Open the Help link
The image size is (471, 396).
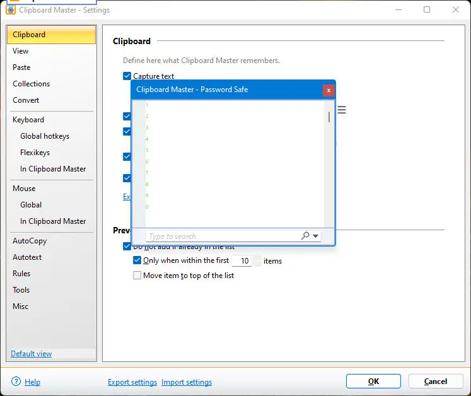tap(32, 382)
